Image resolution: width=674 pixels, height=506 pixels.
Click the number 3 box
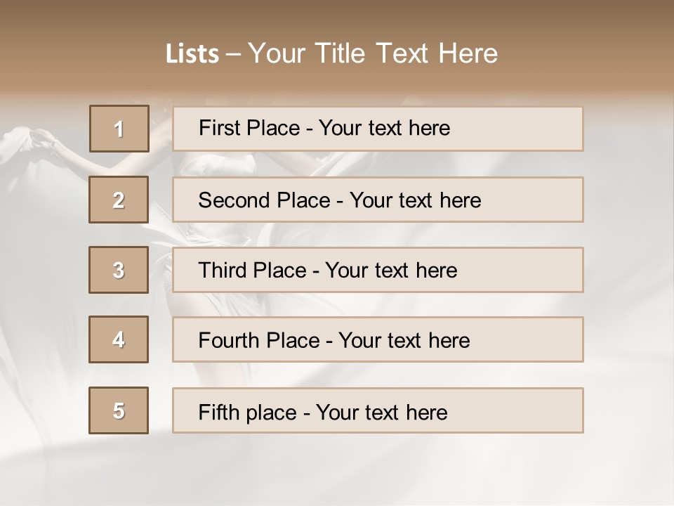click(x=119, y=270)
